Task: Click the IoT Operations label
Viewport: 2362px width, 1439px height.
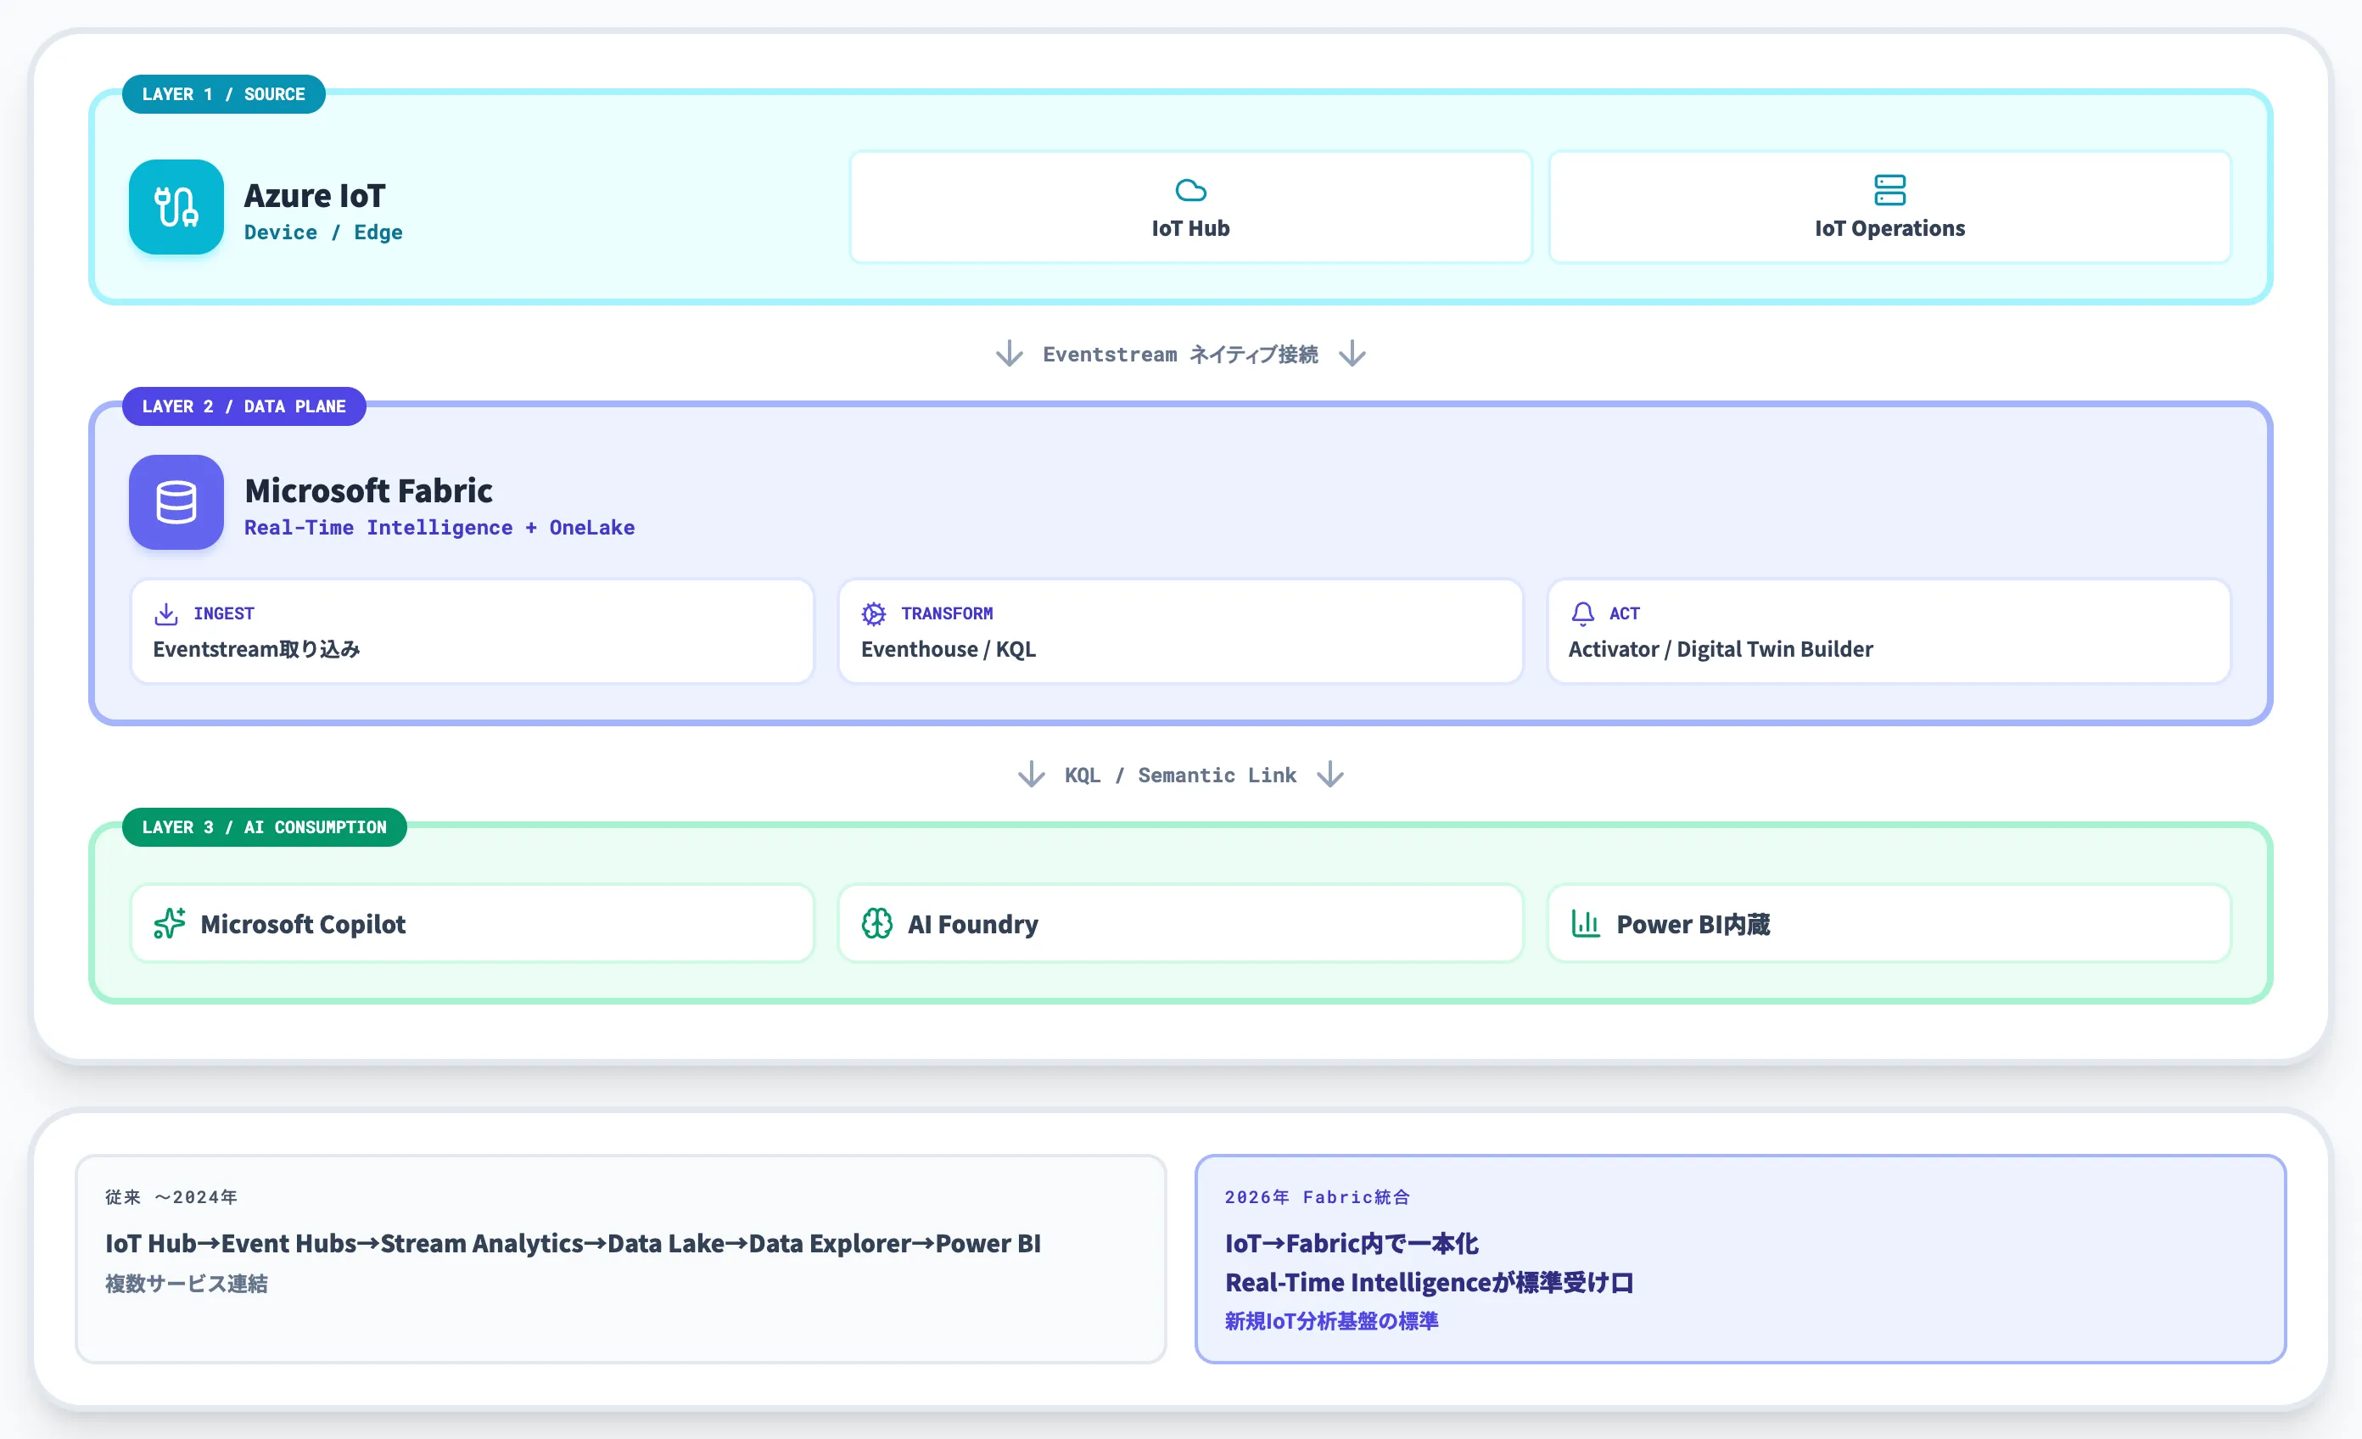Action: (x=1889, y=228)
